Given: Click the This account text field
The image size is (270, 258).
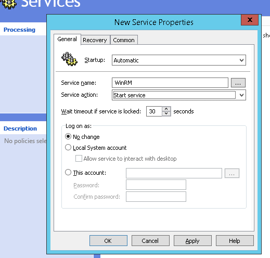Looking at the screenshot, I should [x=174, y=173].
